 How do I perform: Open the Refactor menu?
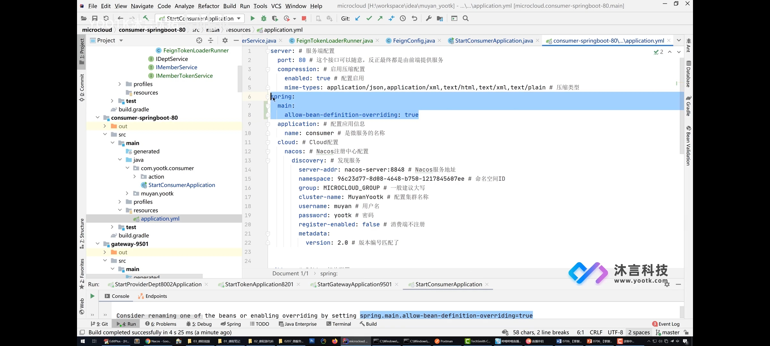pos(209,6)
